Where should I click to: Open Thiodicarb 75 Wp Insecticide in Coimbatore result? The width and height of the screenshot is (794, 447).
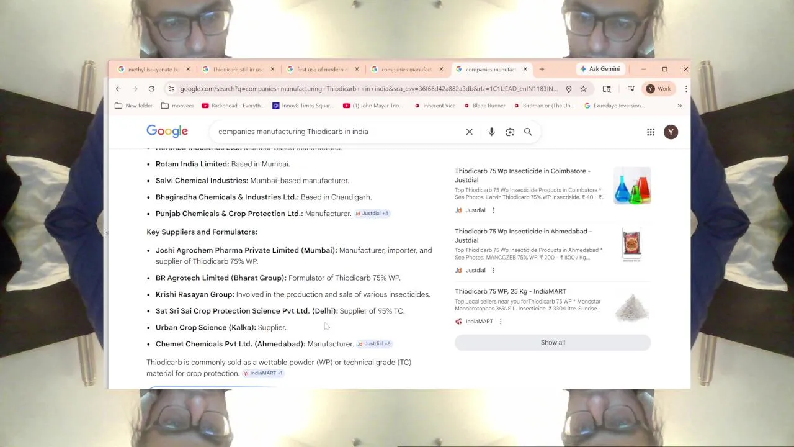coord(522,175)
